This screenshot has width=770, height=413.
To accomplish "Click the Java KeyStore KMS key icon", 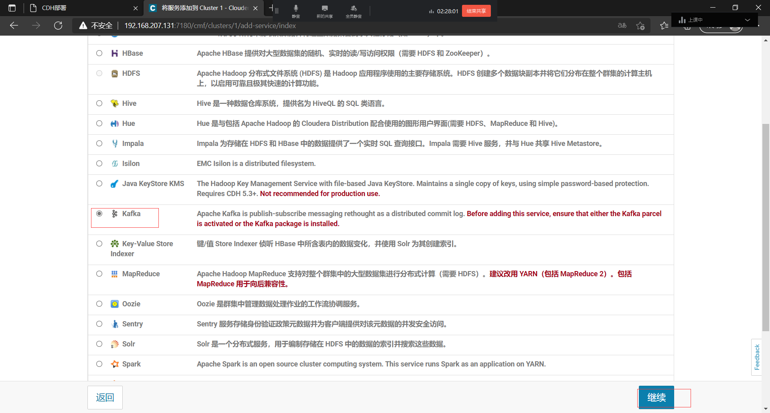I will point(115,184).
